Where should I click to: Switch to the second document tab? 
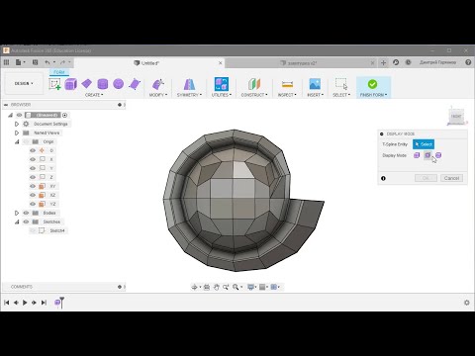299,63
